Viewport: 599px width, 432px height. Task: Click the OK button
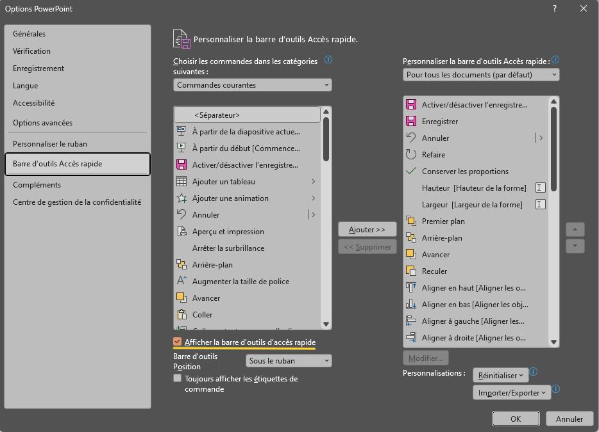coord(516,419)
